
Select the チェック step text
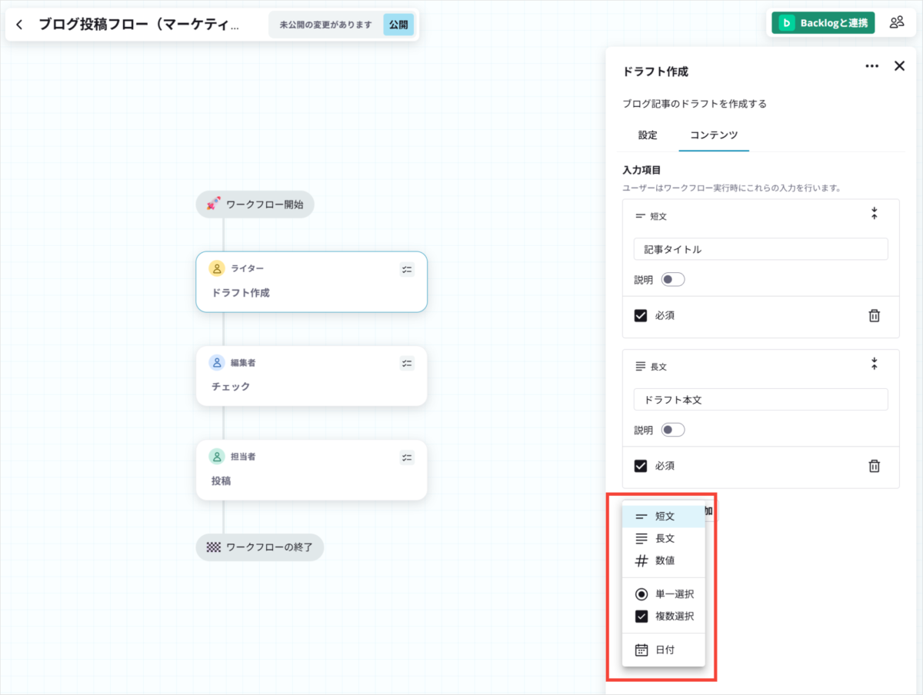click(231, 387)
